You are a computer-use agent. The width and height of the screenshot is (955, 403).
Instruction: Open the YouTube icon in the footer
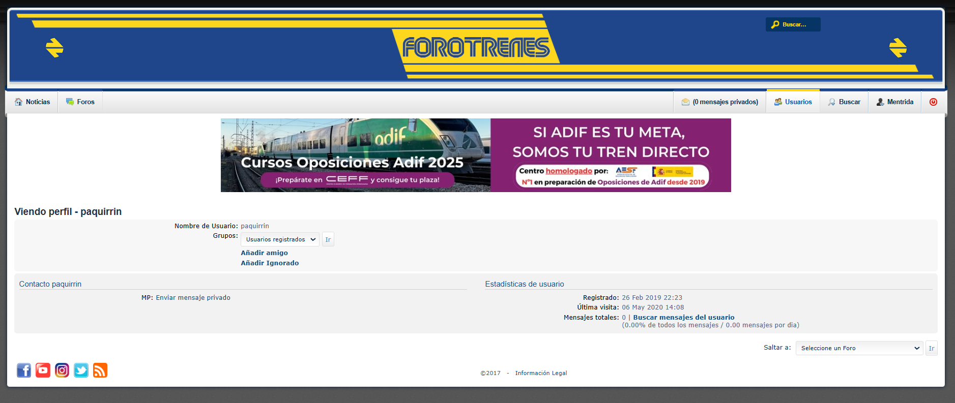tap(43, 370)
